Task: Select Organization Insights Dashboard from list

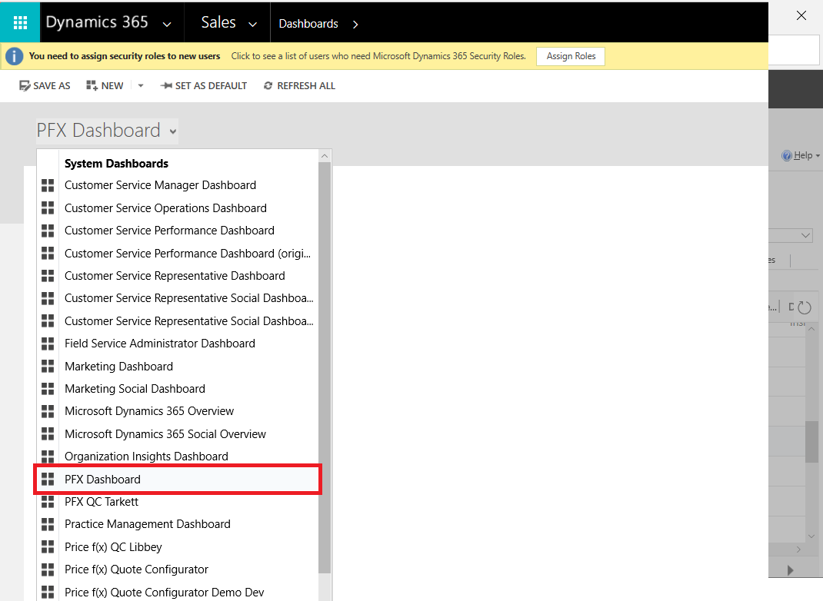Action: (x=146, y=457)
